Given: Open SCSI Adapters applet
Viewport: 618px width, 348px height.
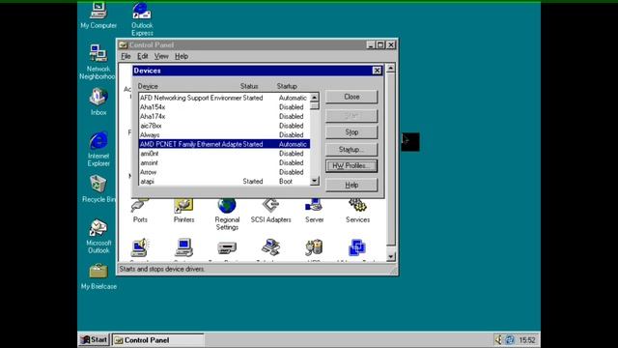Looking at the screenshot, I should point(270,211).
